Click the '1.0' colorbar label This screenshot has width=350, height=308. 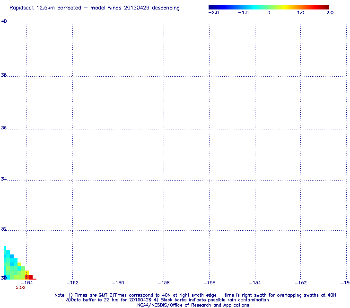pyautogui.click(x=301, y=13)
